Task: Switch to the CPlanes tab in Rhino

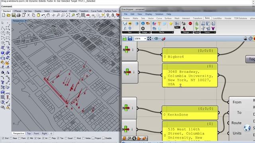Action: point(17,11)
